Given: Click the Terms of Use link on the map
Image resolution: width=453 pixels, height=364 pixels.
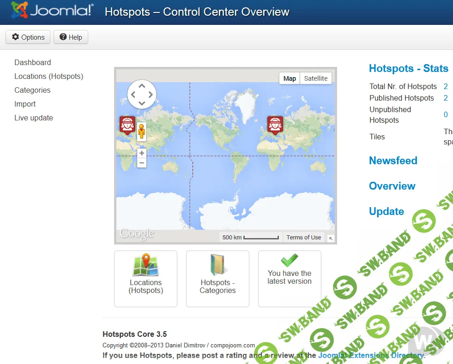Looking at the screenshot, I should [303, 237].
